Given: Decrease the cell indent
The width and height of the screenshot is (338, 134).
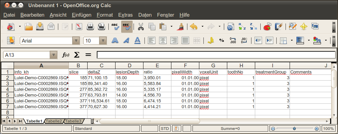Looking at the screenshot, I should tap(258, 40).
